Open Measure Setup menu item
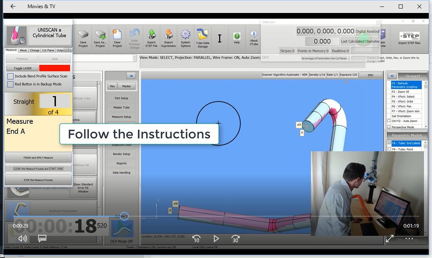Viewport: 432px width, 258px height. 121,117
